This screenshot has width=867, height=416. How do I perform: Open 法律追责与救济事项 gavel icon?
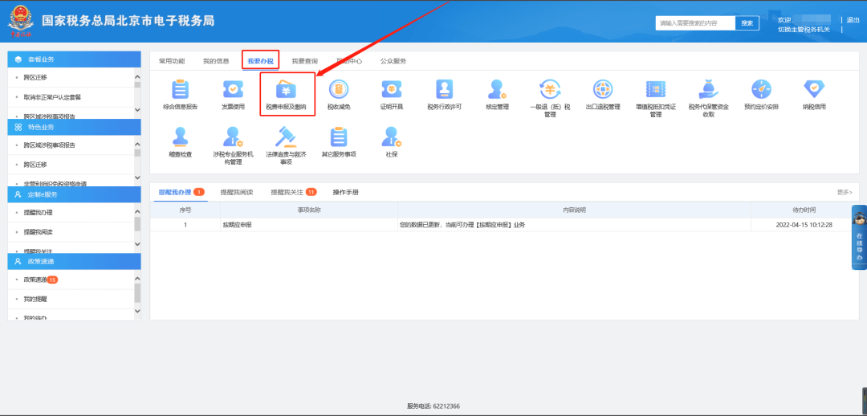[287, 138]
